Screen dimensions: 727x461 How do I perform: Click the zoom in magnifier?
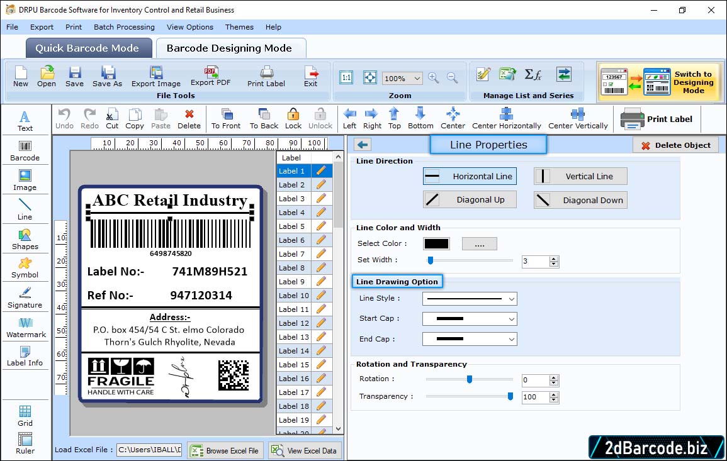(x=434, y=78)
